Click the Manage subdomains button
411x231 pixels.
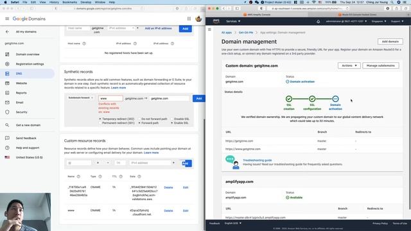381,65
